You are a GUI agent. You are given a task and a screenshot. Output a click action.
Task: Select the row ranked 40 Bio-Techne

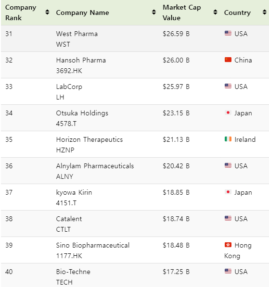(x=135, y=275)
